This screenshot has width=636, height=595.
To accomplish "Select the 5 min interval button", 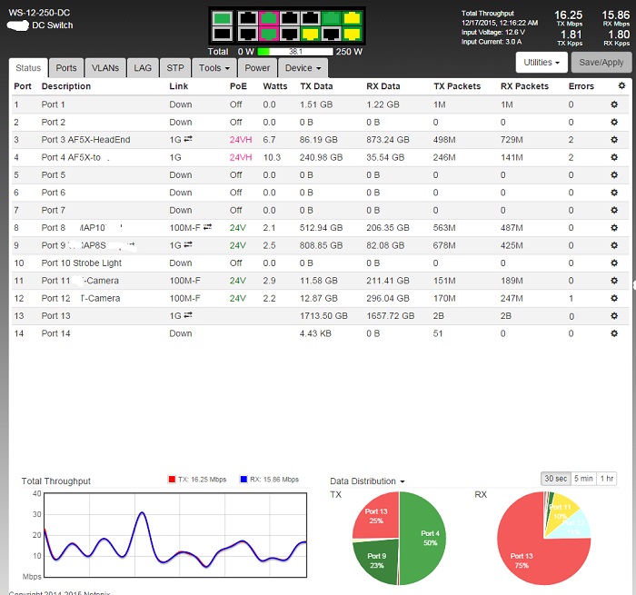I will (x=583, y=479).
